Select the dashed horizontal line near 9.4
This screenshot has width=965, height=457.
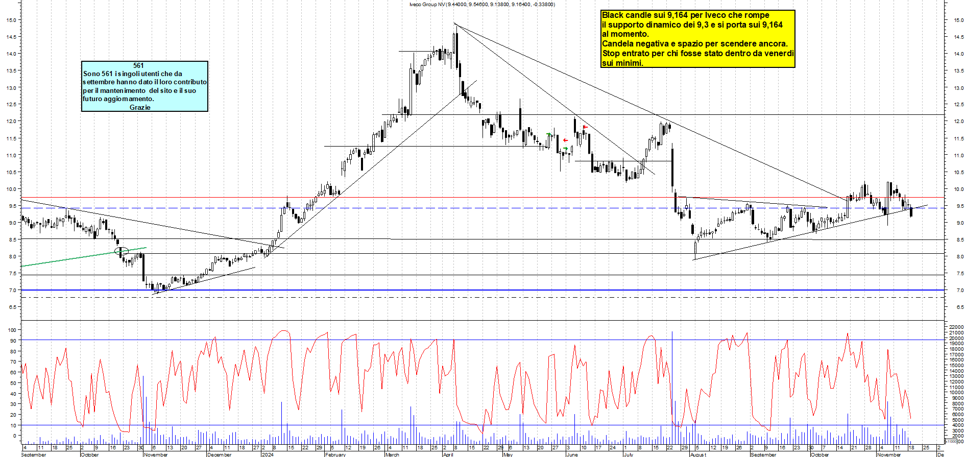point(482,208)
